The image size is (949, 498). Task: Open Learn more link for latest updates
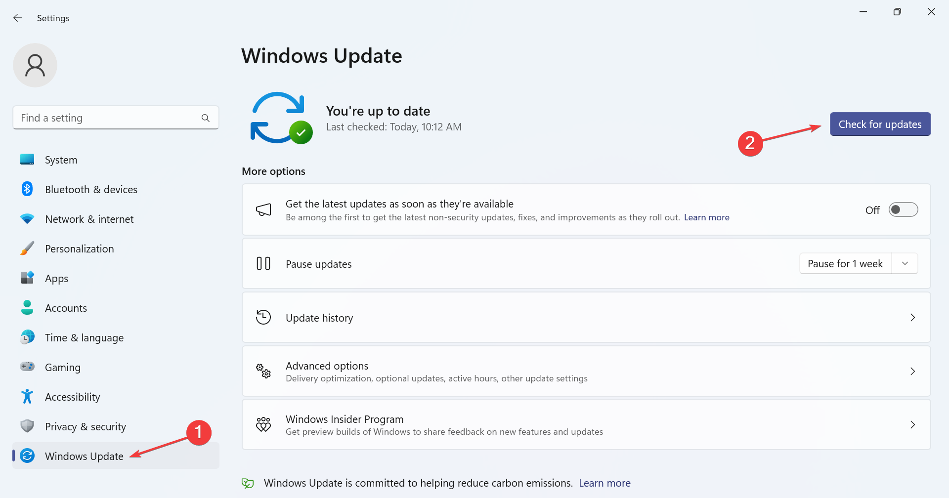tap(706, 217)
